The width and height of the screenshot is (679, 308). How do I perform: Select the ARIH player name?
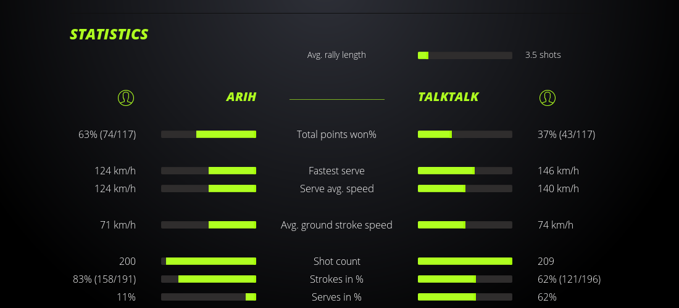click(241, 97)
